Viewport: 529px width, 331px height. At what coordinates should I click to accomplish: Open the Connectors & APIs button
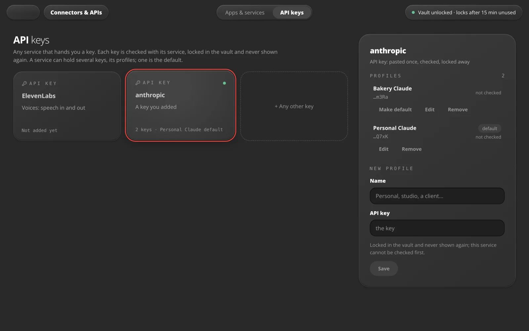[76, 13]
